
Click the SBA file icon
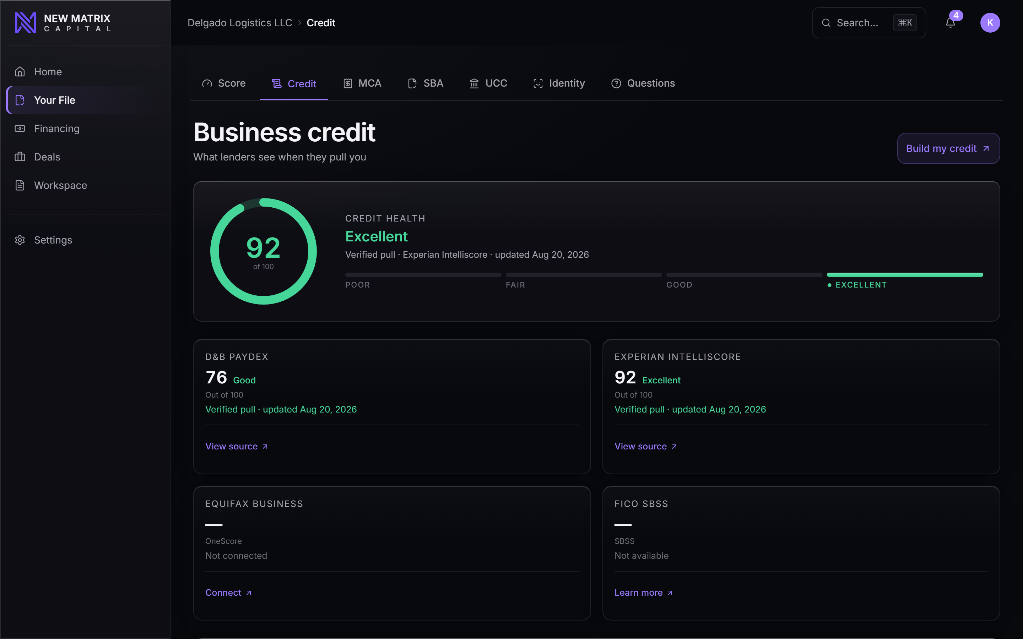pos(413,84)
